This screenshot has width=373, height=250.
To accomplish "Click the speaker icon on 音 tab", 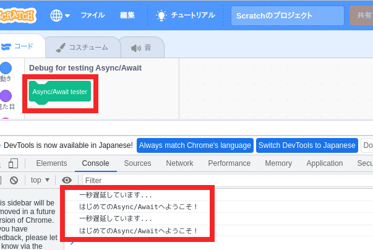I will pyautogui.click(x=136, y=48).
